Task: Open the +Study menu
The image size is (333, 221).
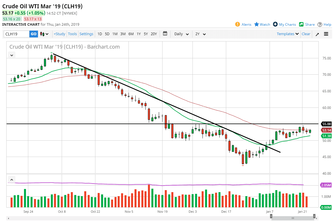Action: [x=59, y=34]
